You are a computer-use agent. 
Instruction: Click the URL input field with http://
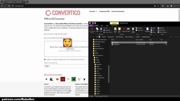coord(66,66)
